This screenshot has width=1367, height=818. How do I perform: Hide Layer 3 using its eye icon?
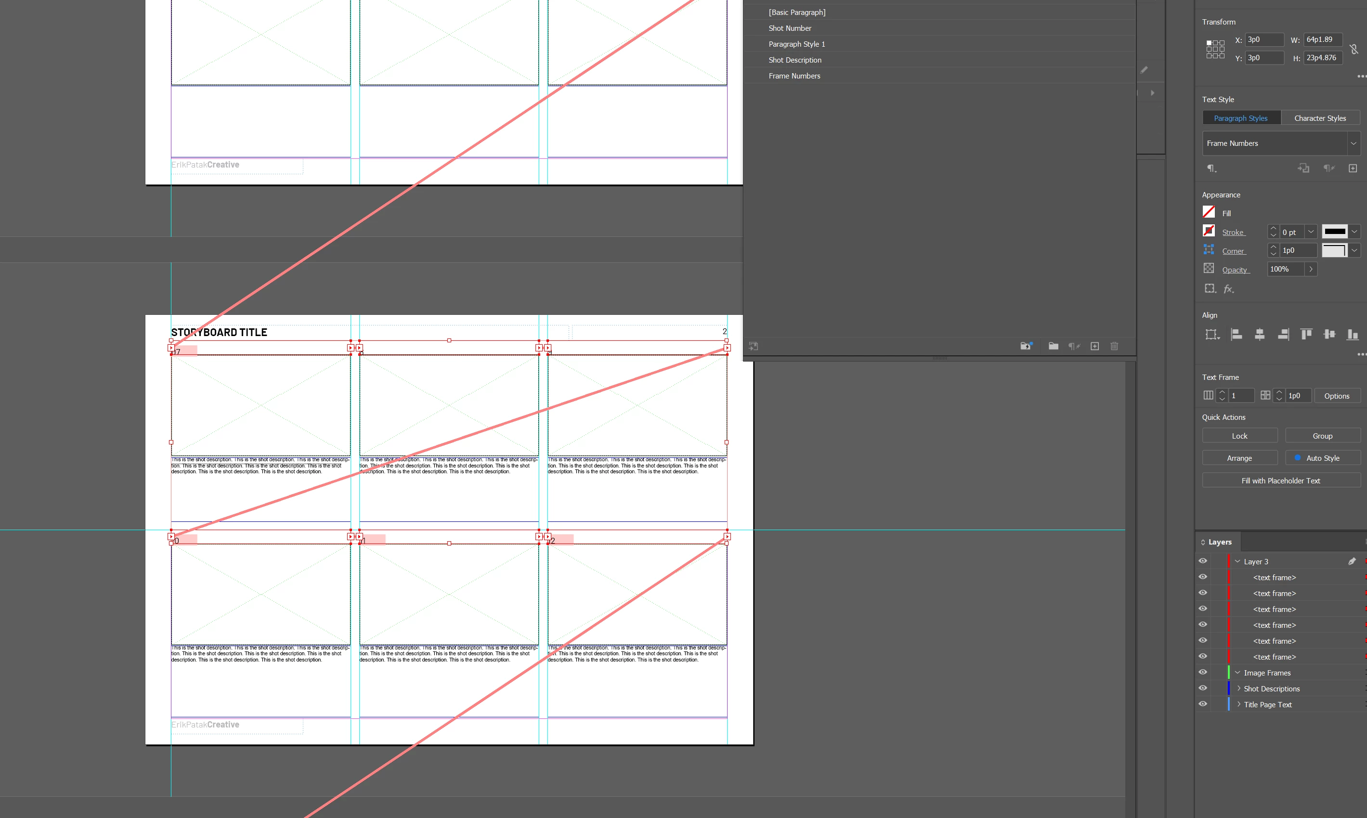[1203, 561]
